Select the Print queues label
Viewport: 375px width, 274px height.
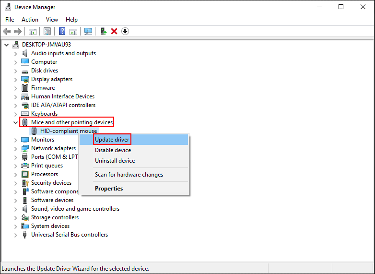click(x=47, y=166)
